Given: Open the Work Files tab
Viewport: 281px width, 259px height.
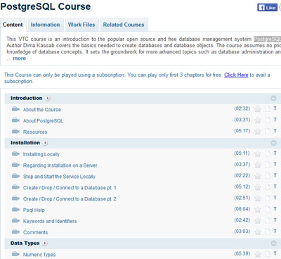Looking at the screenshot, I should click(81, 25).
